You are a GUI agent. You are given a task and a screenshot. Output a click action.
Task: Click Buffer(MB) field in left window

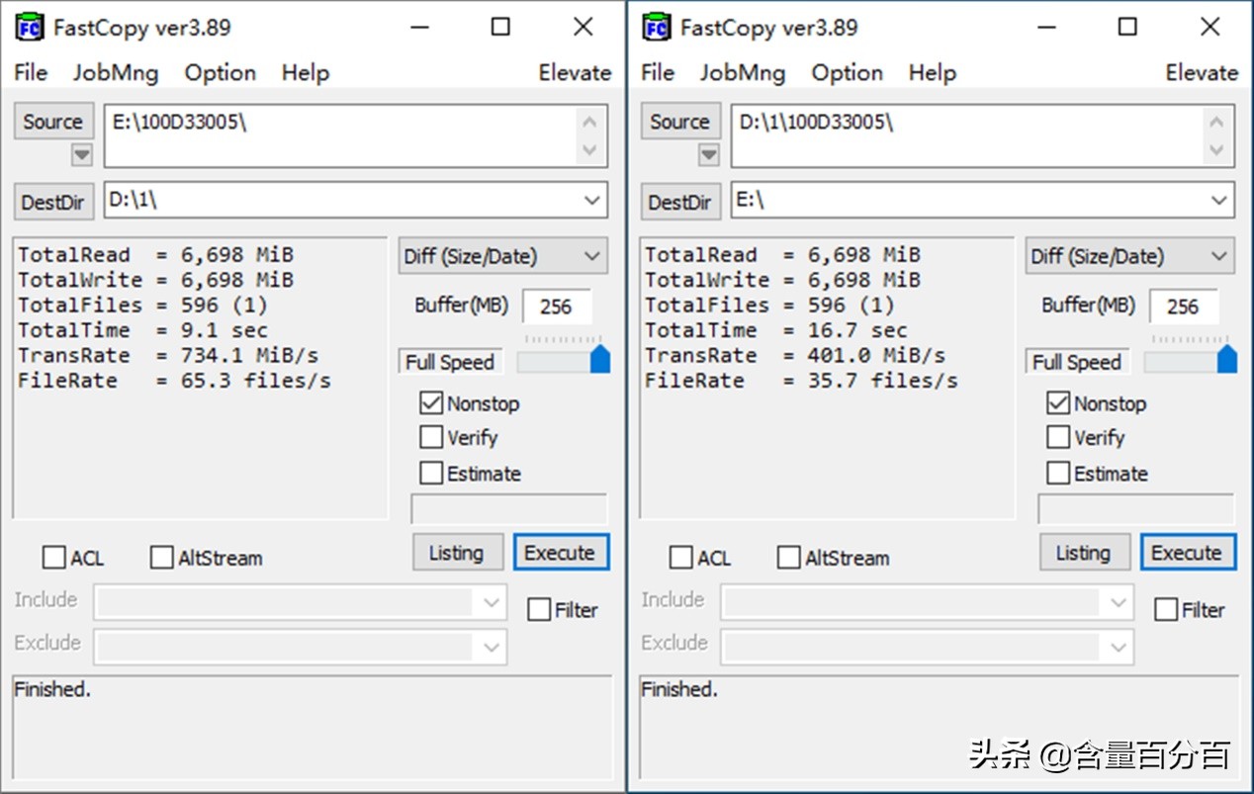click(x=557, y=307)
